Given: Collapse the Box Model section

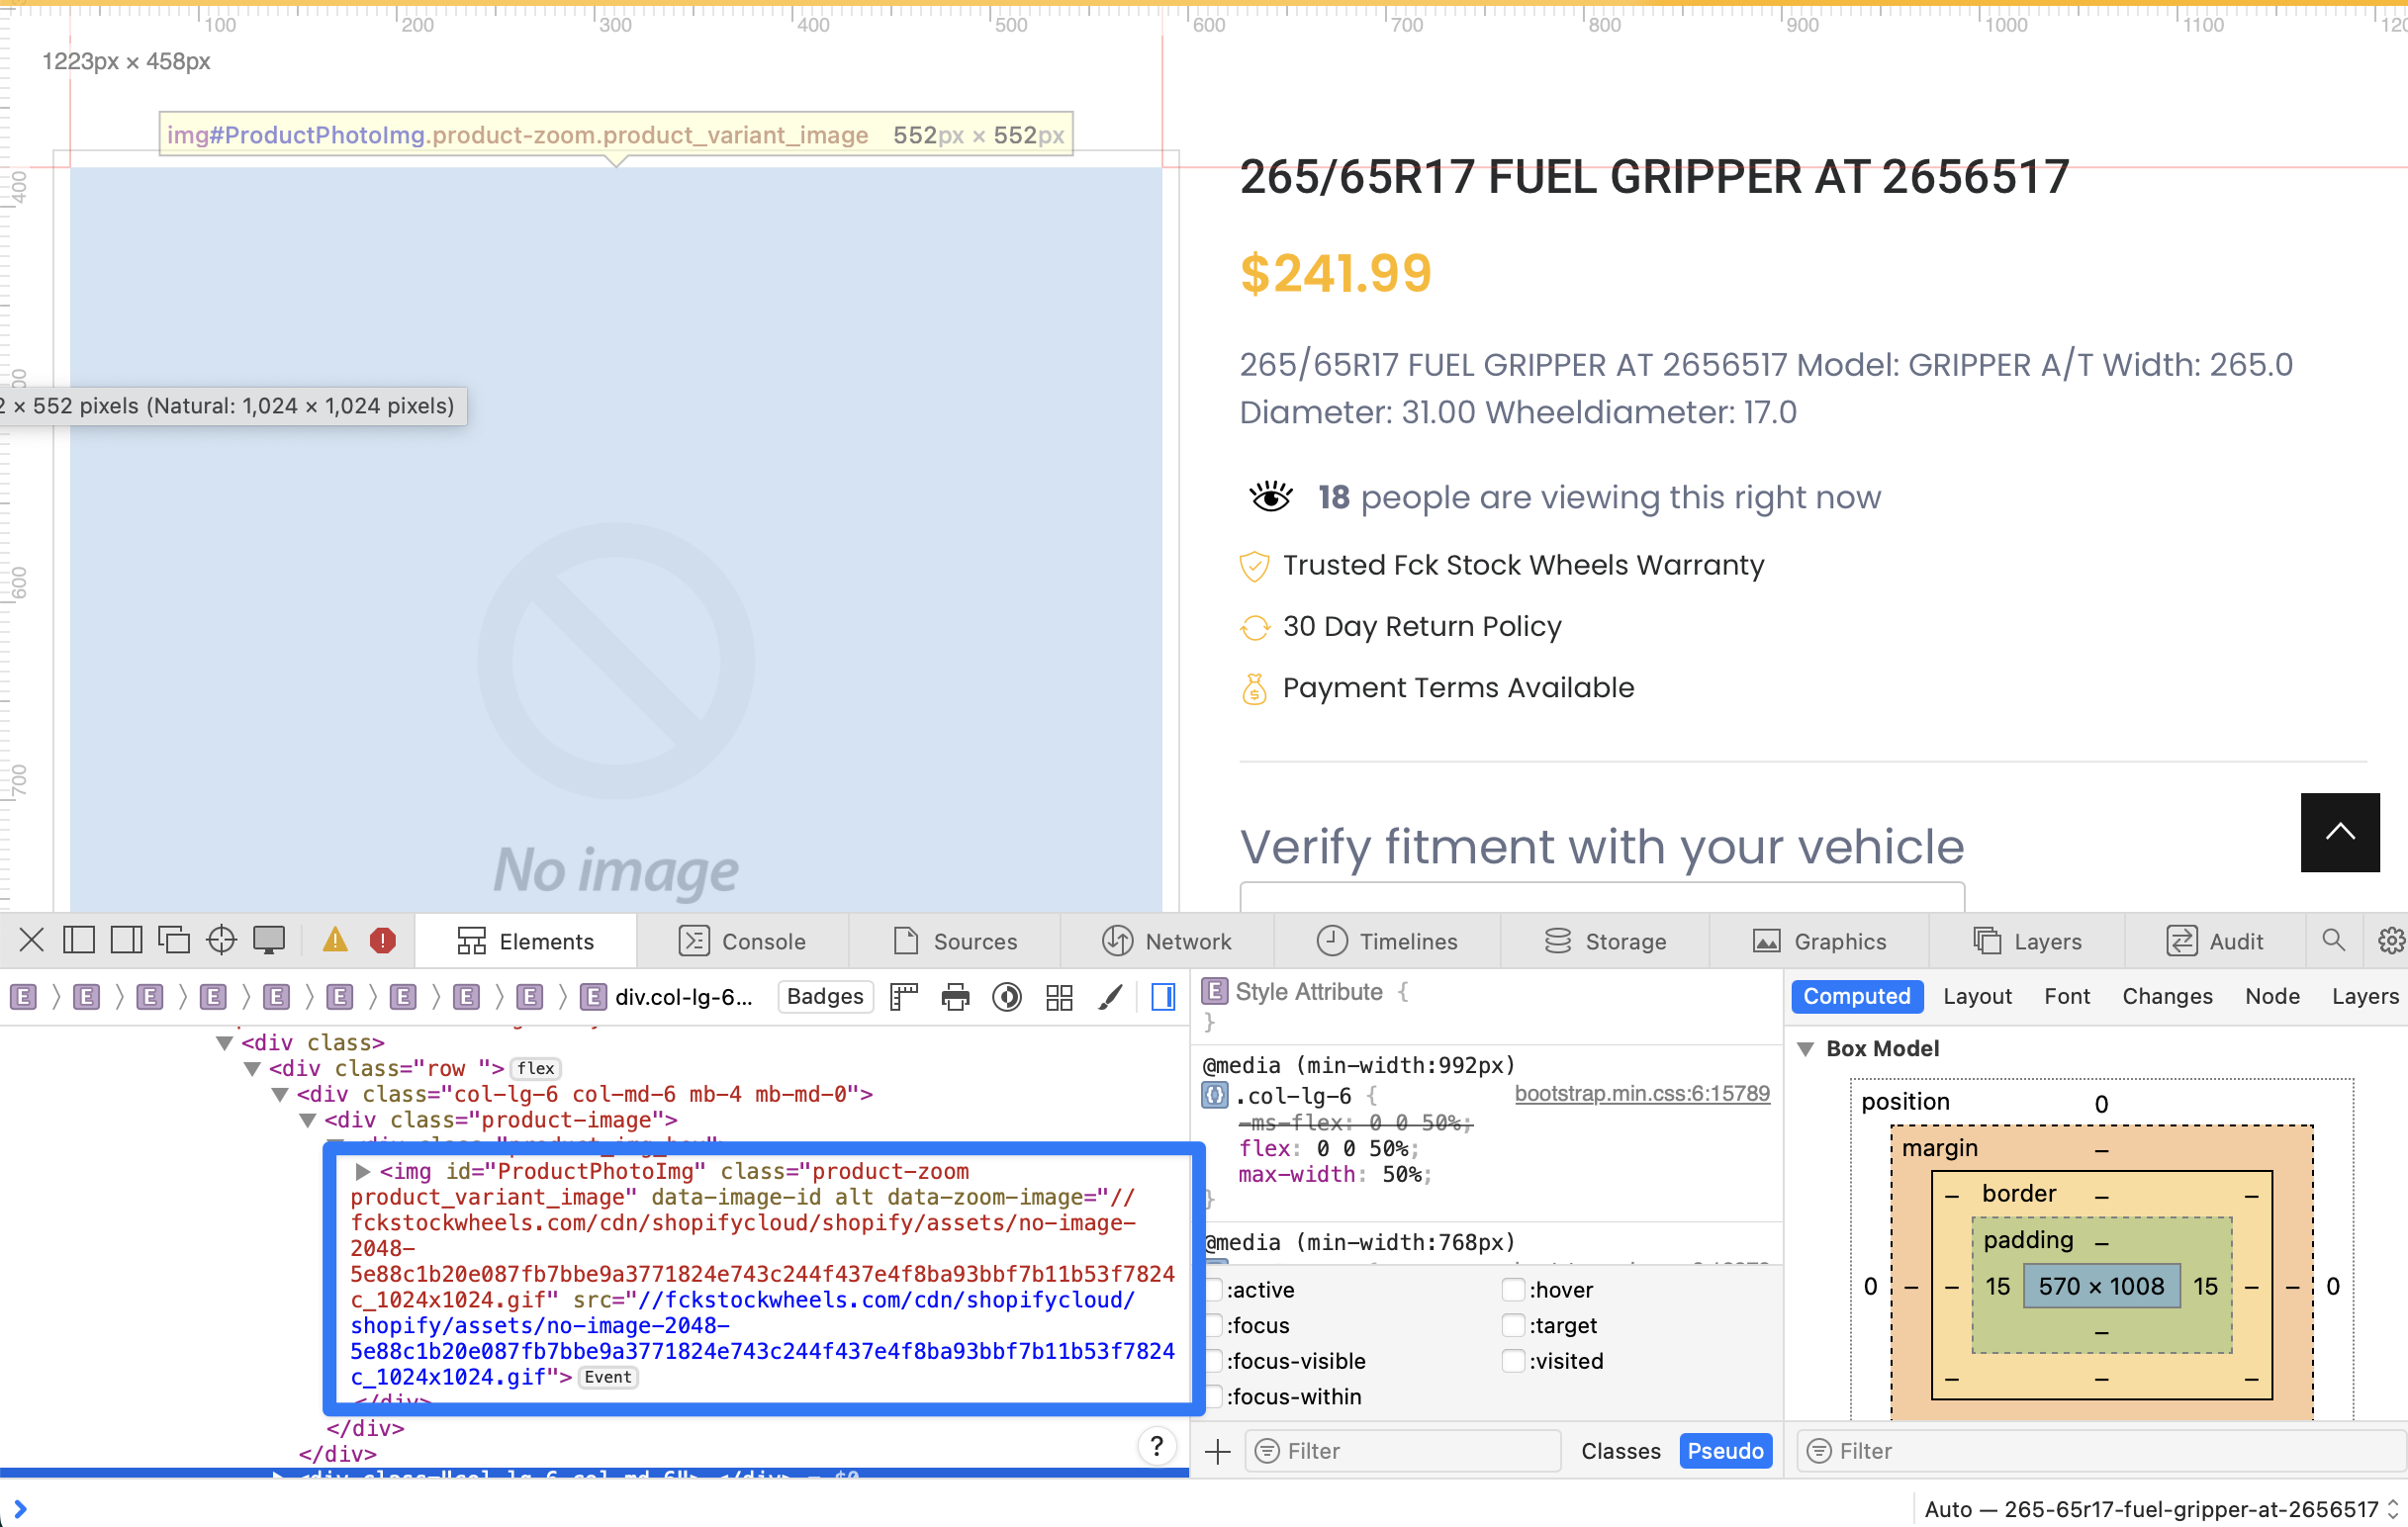Looking at the screenshot, I should pyautogui.click(x=1806, y=1048).
